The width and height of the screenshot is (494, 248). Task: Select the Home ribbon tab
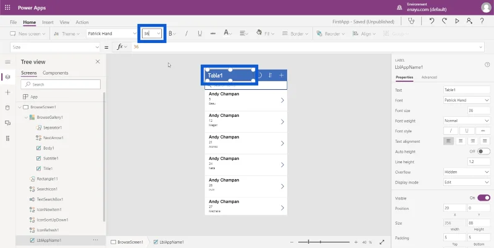[29, 22]
